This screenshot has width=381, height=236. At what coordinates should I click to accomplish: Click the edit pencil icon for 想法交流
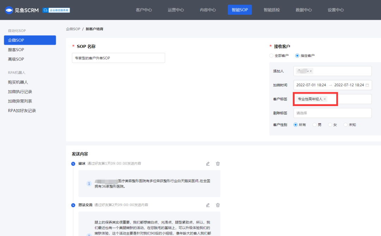point(208,205)
